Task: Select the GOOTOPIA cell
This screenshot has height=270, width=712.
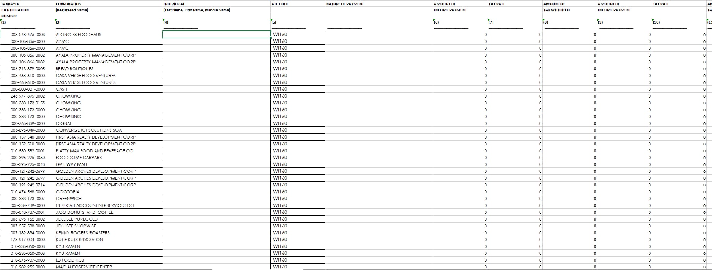Action: pyautogui.click(x=109, y=192)
